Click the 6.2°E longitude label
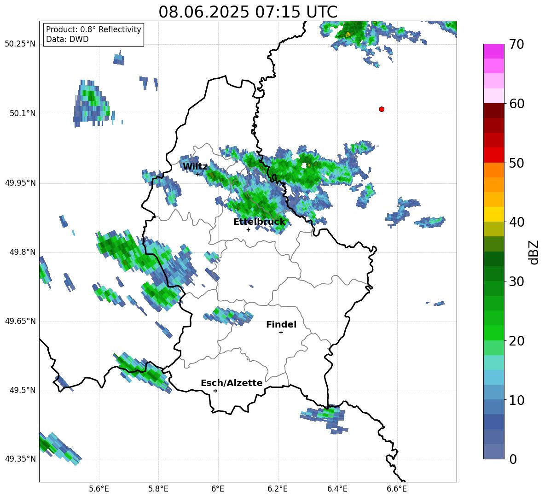The image size is (545, 498). point(278,489)
